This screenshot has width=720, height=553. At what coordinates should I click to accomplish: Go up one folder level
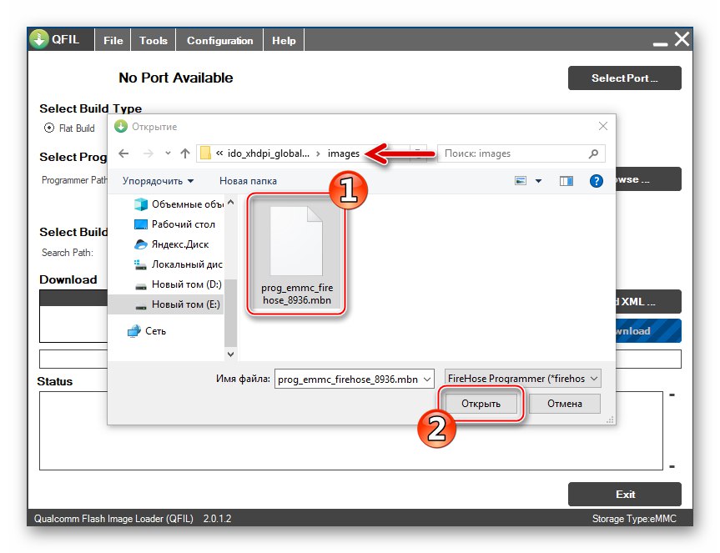(x=185, y=153)
